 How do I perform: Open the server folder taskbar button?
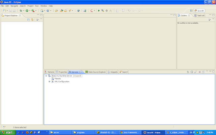pos(60,133)
